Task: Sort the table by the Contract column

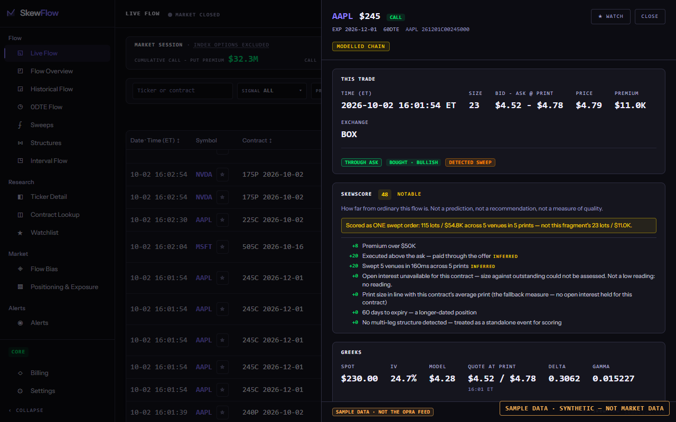Action: [x=258, y=141]
